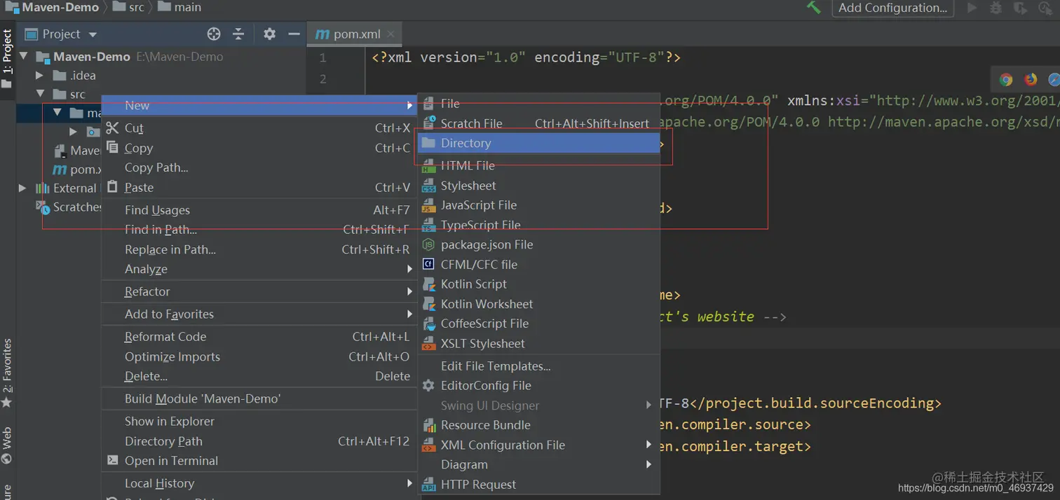Create a new HTML File

tap(538, 165)
